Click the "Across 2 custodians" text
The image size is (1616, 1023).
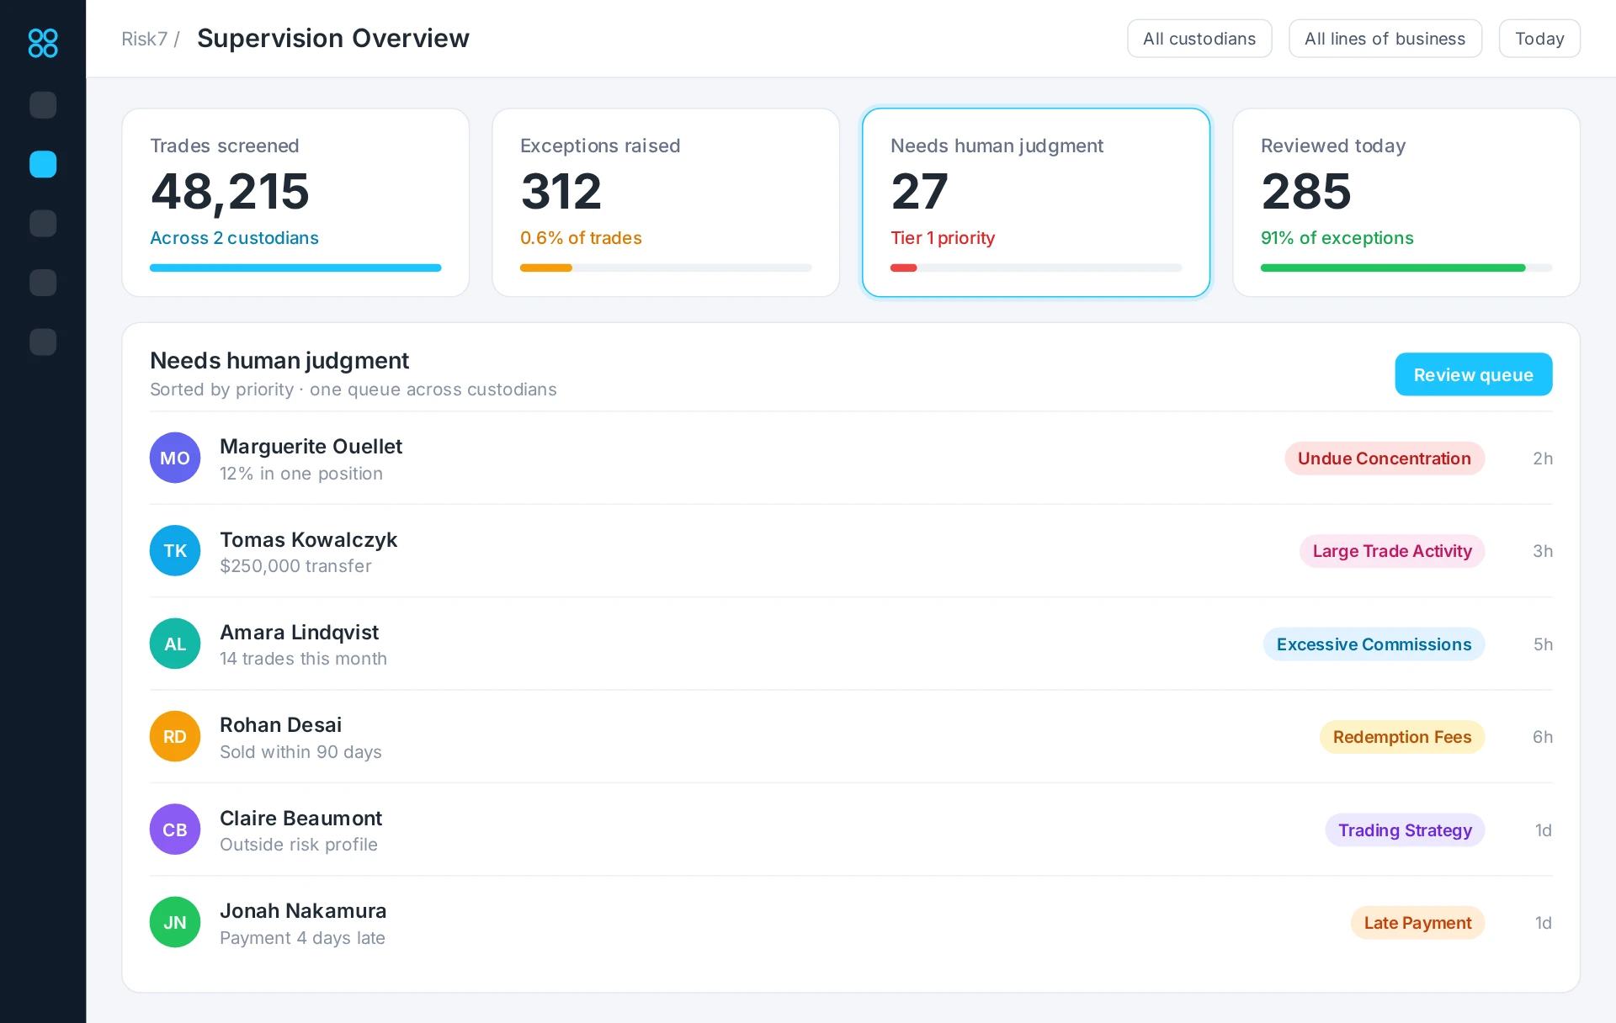coord(234,238)
